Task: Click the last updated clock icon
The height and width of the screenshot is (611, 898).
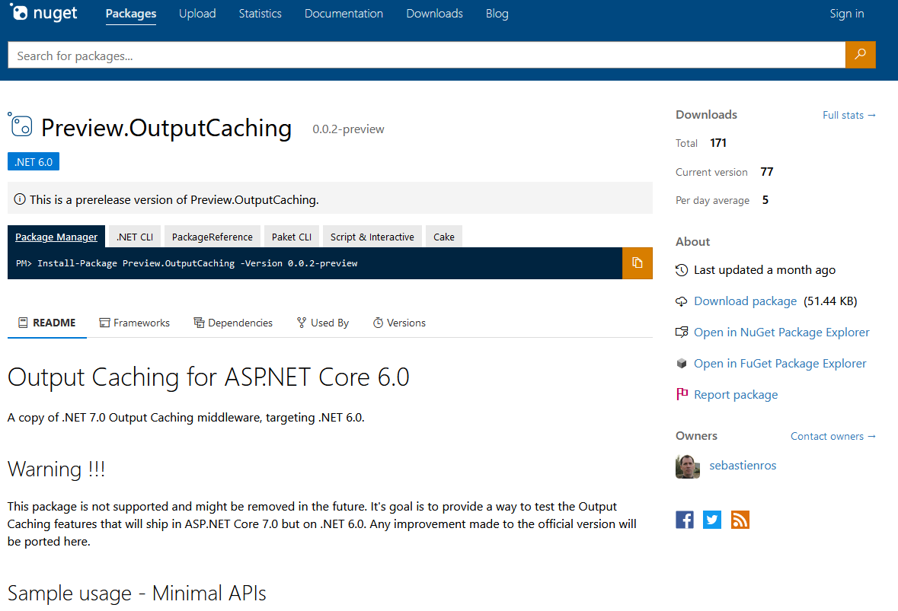Action: 682,270
